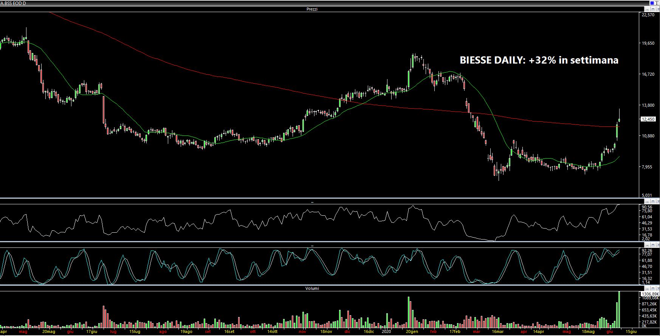Maximize the indicator panel showing 90,56
The width and height of the screenshot is (660, 336).
[x=652, y=201]
